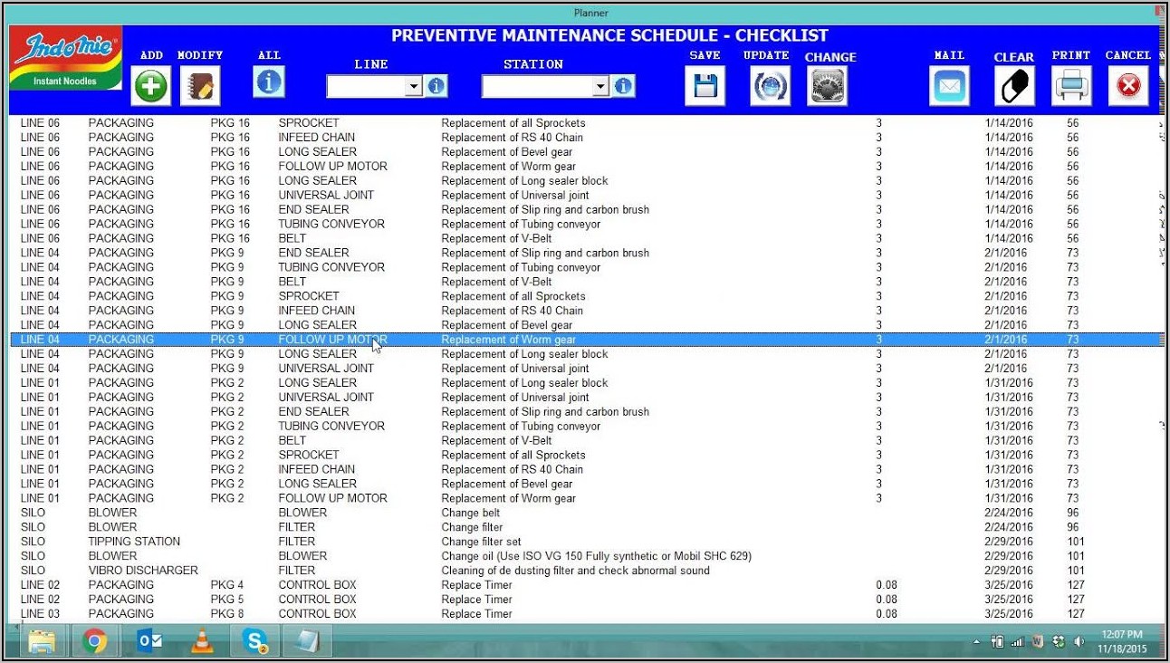Screen dimensions: 1170x663
Task: Open Skype from the taskbar
Action: 255,641
